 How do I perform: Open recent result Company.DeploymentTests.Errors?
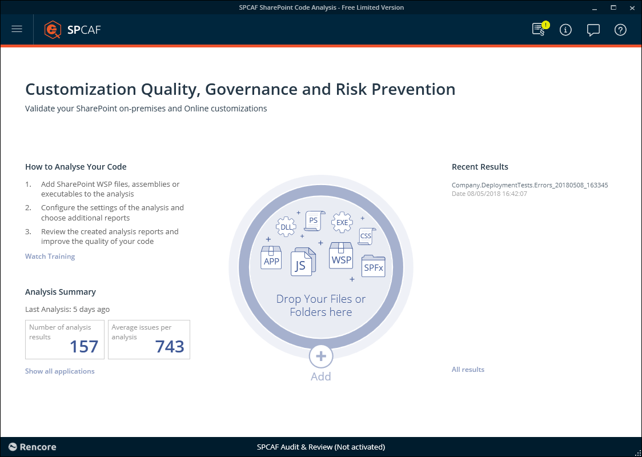[x=529, y=185]
